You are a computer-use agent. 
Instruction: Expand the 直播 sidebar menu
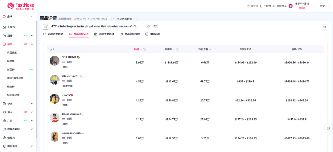[18, 35]
